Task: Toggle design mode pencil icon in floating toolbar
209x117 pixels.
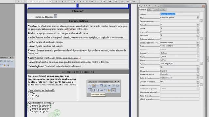Action: pyautogui.click(x=8, y=65)
